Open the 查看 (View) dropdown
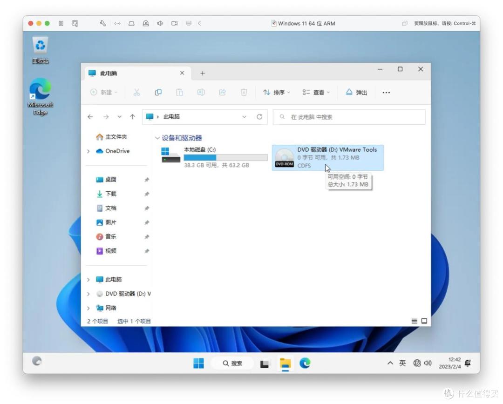 pos(316,92)
